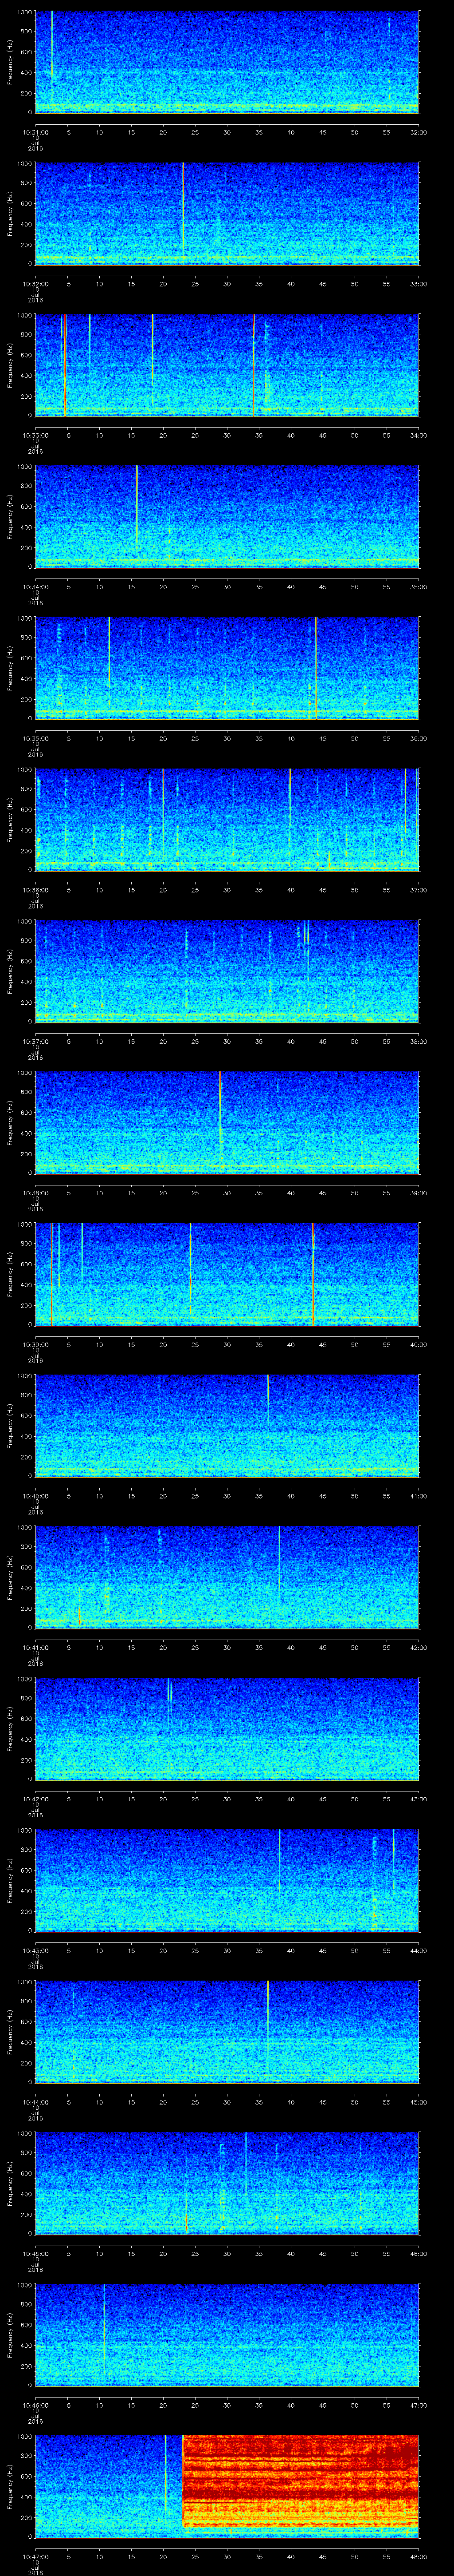The image size is (454, 2576).
Task: Select the spectrogram panel starting at 10:42:00
Action: pos(227,1728)
